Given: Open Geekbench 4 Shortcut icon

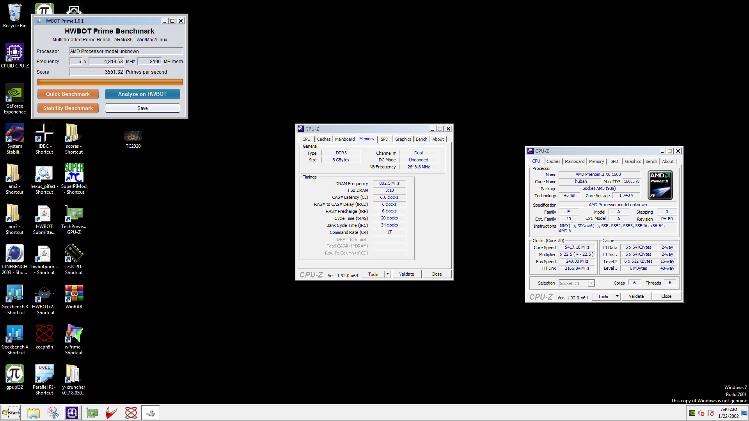Looking at the screenshot, I should coord(15,340).
